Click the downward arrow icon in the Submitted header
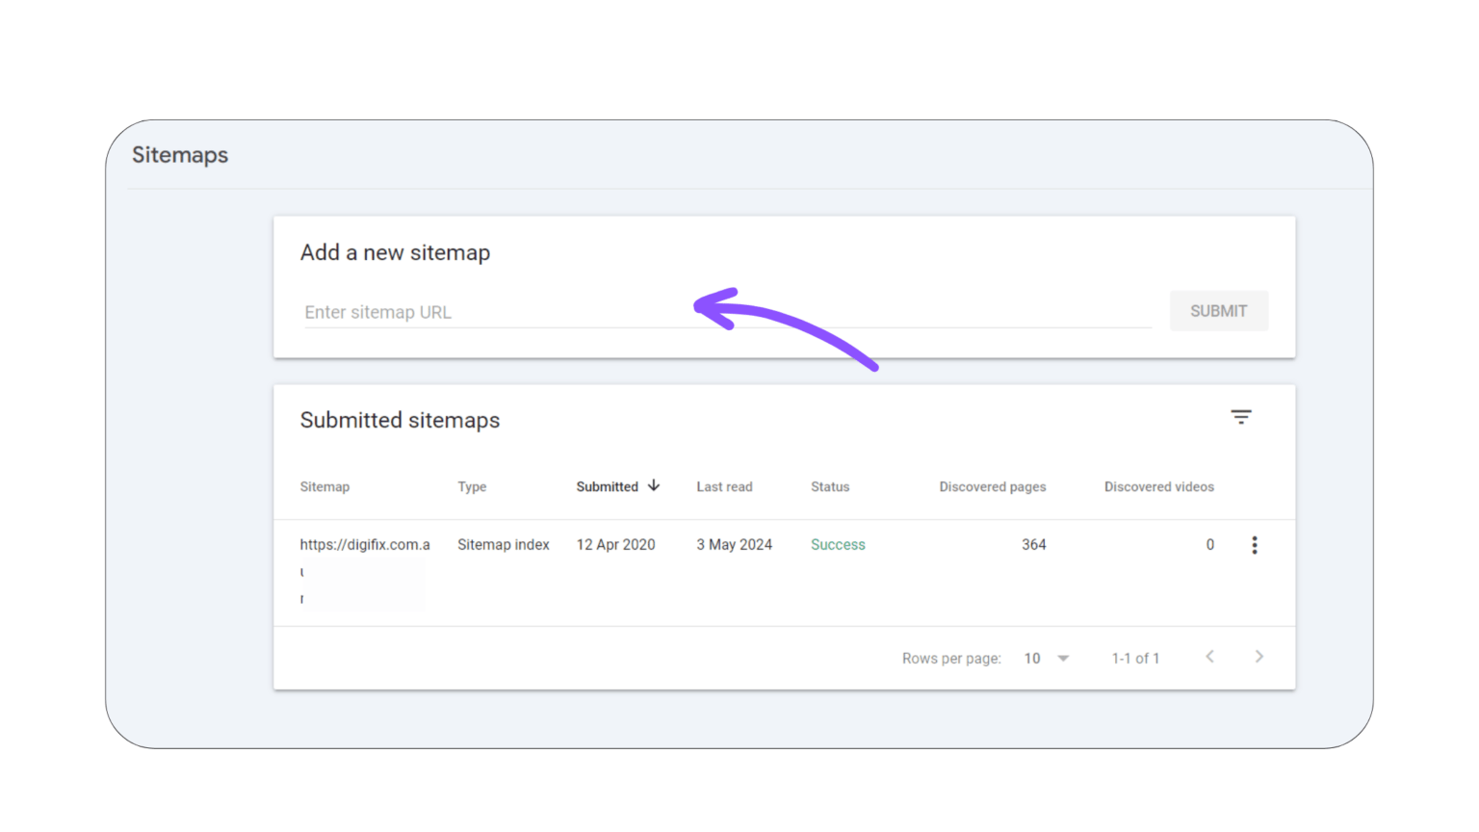Screen dimensions: 1479x832 (x=655, y=486)
